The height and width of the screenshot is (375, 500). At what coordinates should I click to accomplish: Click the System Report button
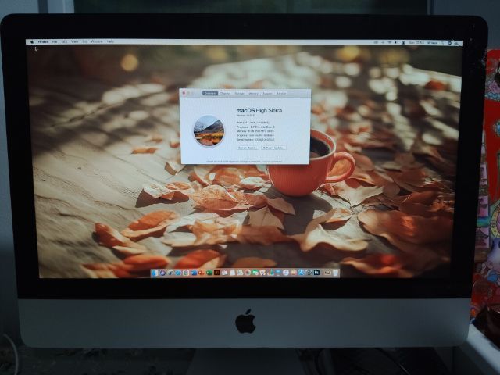(248, 148)
